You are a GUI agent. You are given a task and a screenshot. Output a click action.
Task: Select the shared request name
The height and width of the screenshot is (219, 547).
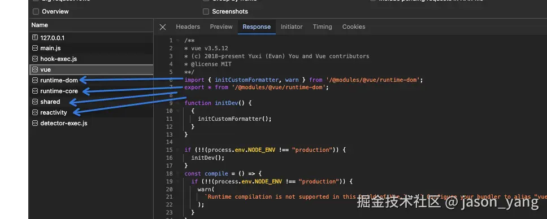pos(50,102)
